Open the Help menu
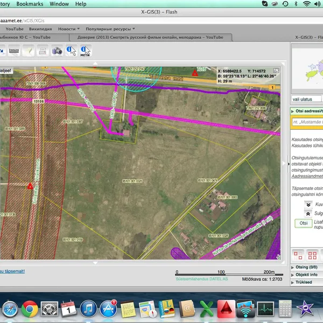 [x=81, y=4]
